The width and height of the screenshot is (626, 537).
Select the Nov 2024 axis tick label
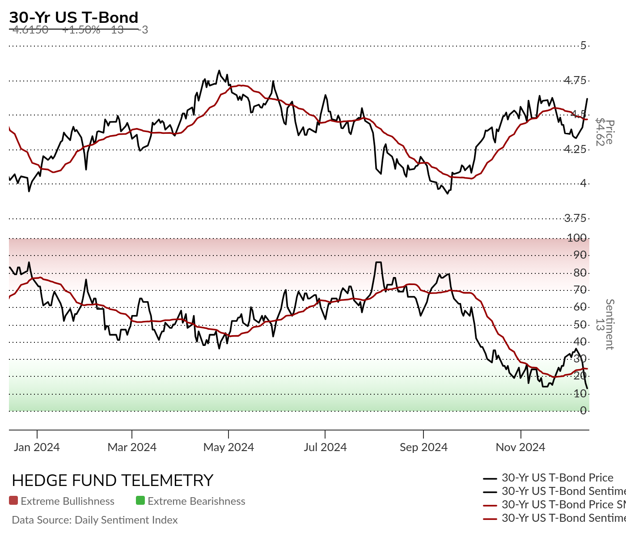click(x=520, y=447)
